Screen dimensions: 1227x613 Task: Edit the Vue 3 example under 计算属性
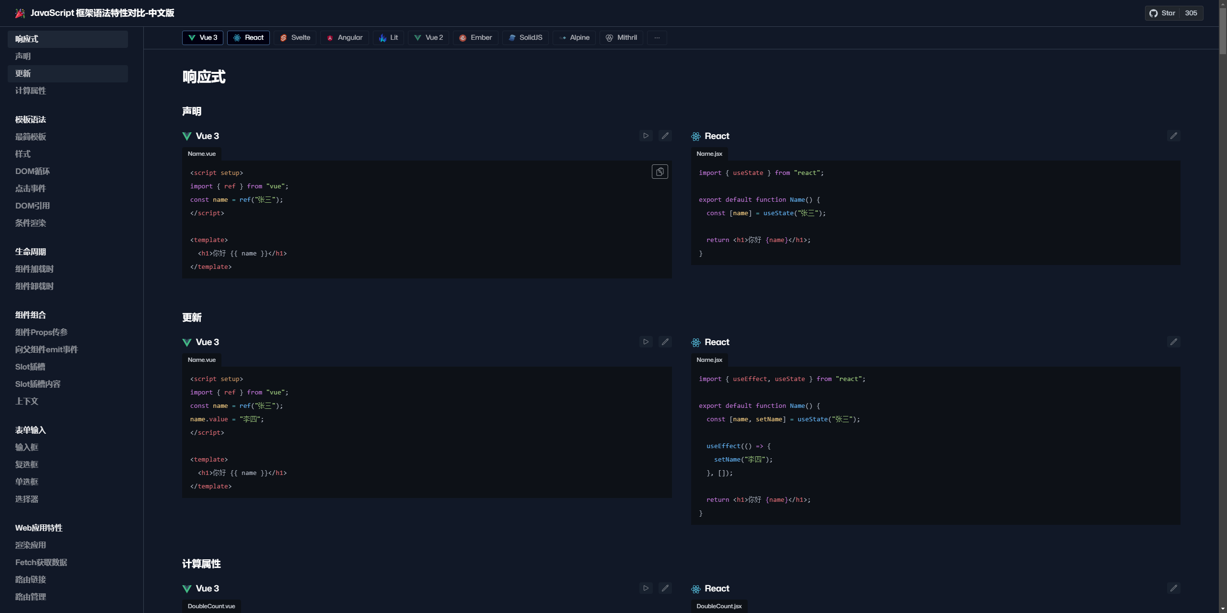pos(665,588)
